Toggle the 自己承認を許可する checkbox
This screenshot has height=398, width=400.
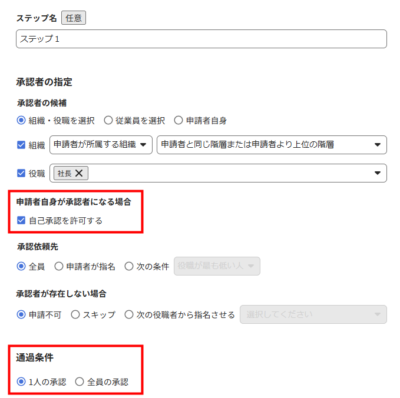tap(21, 220)
